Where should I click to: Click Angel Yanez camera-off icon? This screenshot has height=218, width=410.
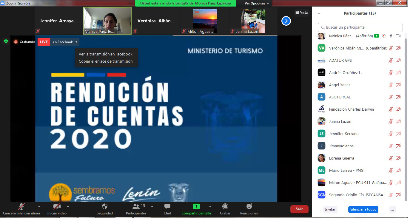point(398,85)
